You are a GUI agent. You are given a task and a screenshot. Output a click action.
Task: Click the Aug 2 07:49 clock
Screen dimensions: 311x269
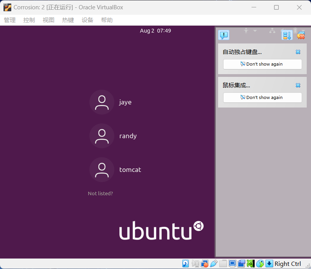(x=155, y=31)
